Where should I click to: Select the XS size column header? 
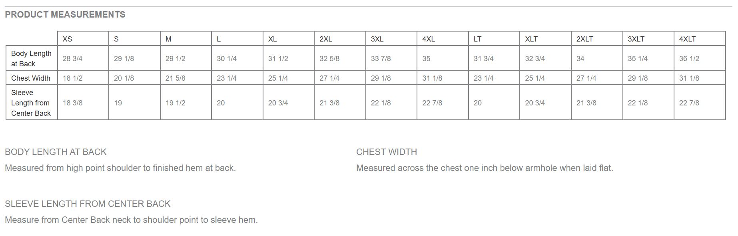click(x=83, y=39)
